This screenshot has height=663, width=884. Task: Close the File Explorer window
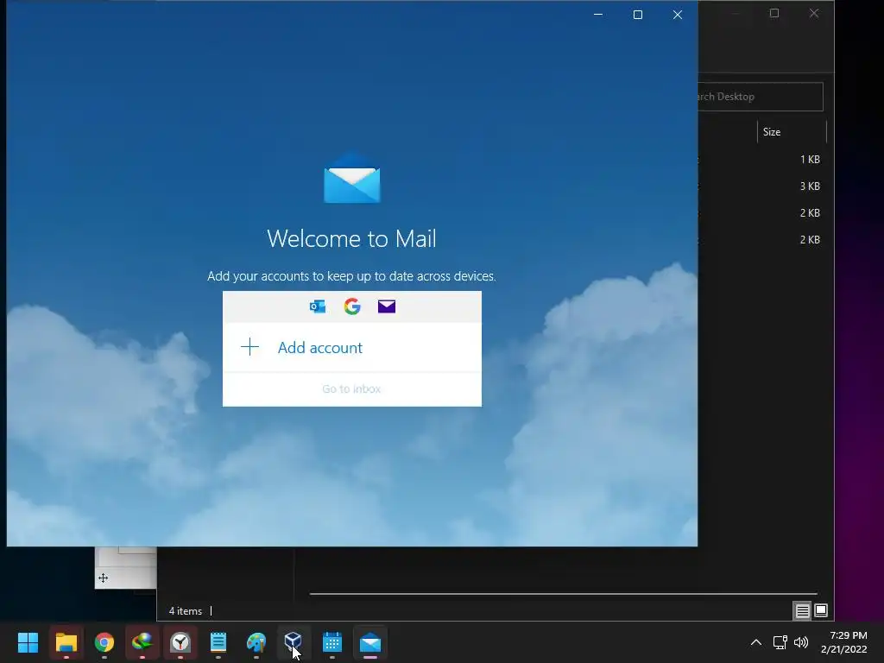[x=813, y=14]
